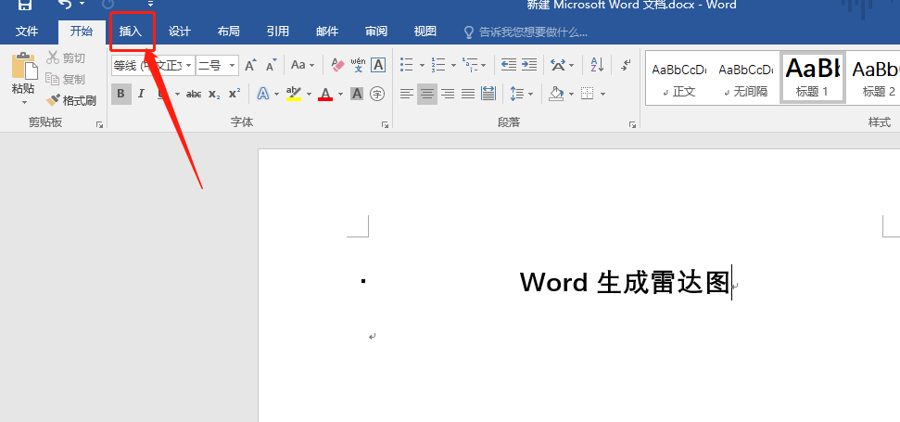This screenshot has height=422, width=900.
Task: Click the 格式刷 format painter button
Action: click(71, 101)
